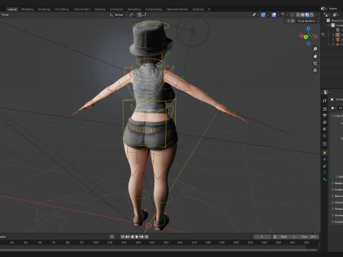Click the zoom magnifier navigation button
The image size is (343, 257).
point(315,49)
